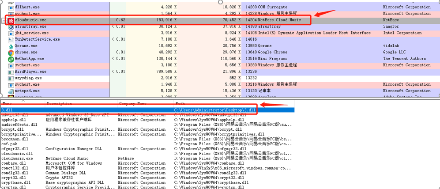Click the red NetEase icon beside cloudmusic.exe
This screenshot has height=189, width=440.
point(11,20)
